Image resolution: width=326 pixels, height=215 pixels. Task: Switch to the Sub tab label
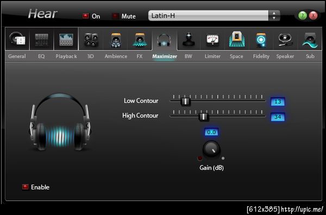(310, 56)
